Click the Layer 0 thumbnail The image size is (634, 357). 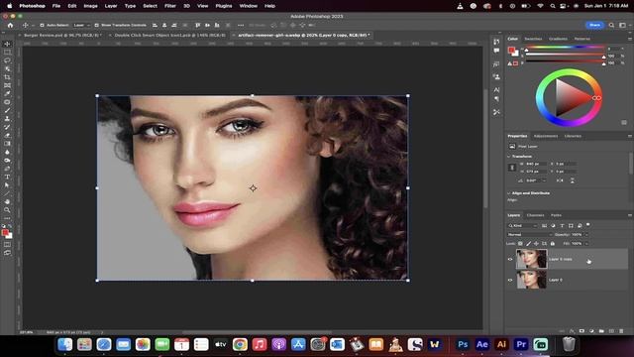click(531, 280)
